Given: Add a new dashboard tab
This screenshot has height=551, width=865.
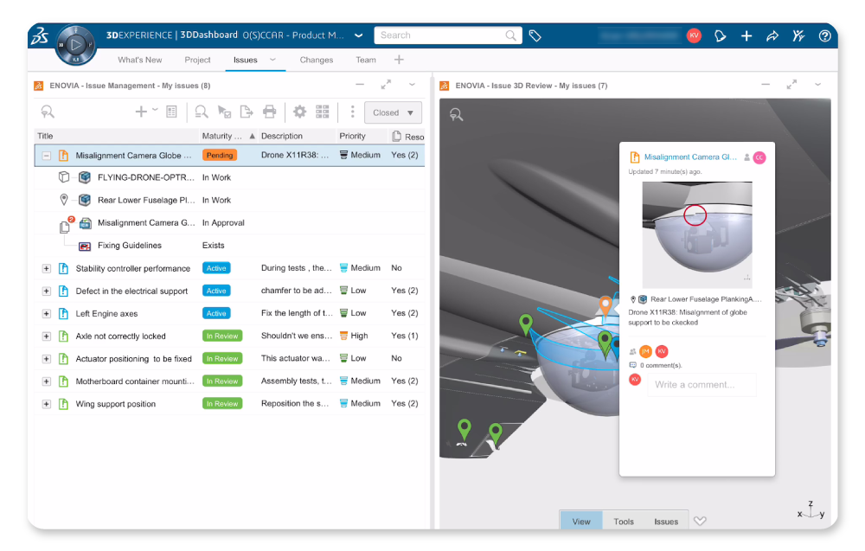Looking at the screenshot, I should coord(399,60).
